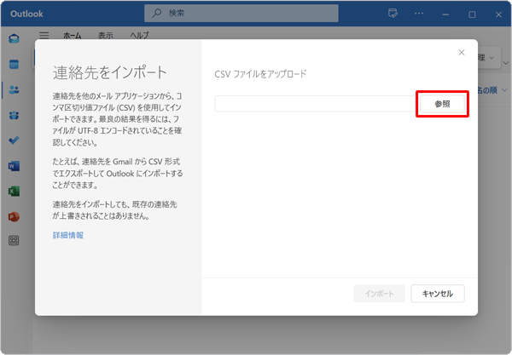The width and height of the screenshot is (512, 355).
Task: Click the disabled インポート button
Action: click(x=379, y=294)
